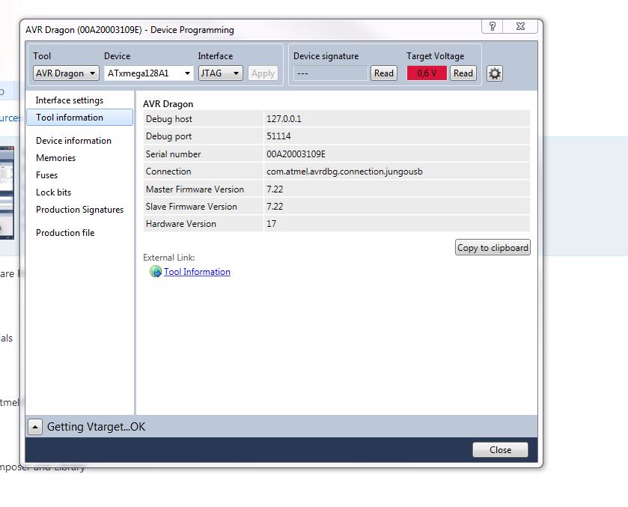Click the globe icon beside Tool Information
The width and height of the screenshot is (628, 507).
pos(156,272)
